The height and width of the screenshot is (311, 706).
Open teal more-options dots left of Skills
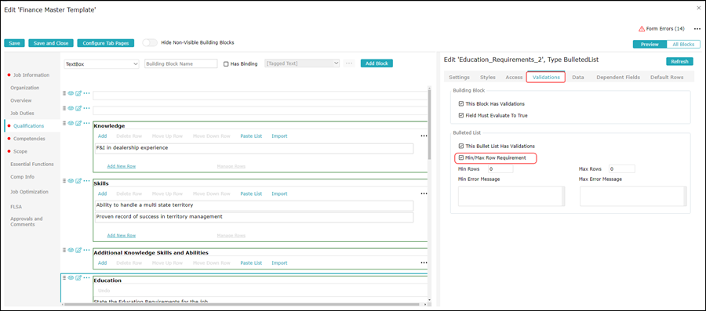pos(87,181)
